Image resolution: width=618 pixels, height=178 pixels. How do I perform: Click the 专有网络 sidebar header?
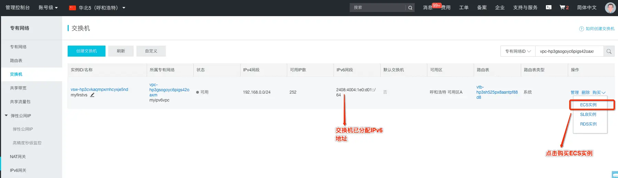tap(20, 28)
